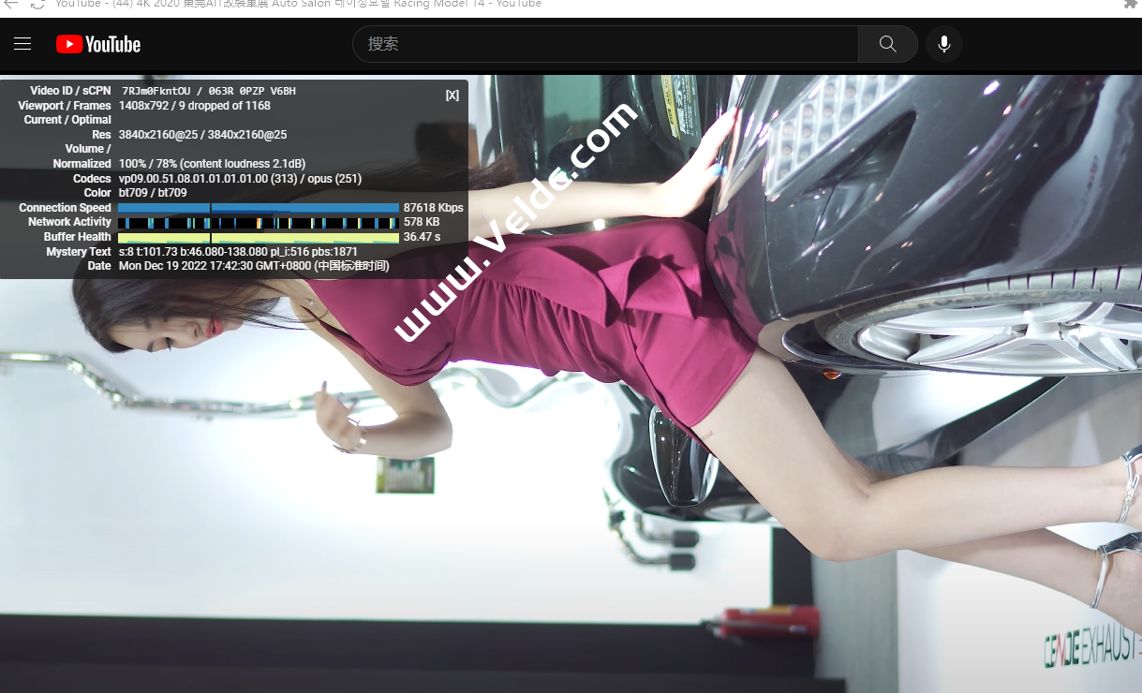Image resolution: width=1142 pixels, height=693 pixels.
Task: Focus the YouTube search input field
Action: click(x=605, y=44)
